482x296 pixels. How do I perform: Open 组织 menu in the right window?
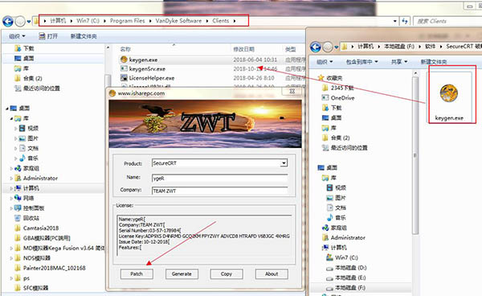(x=325, y=62)
